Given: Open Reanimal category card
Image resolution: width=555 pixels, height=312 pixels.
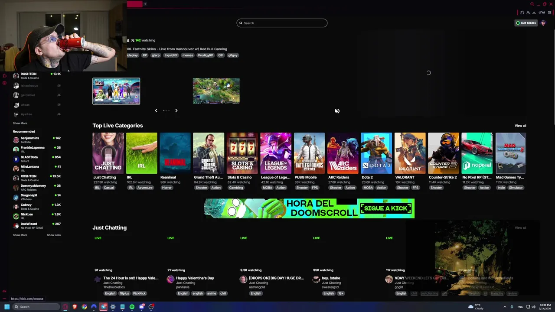Looking at the screenshot, I should tap(175, 153).
